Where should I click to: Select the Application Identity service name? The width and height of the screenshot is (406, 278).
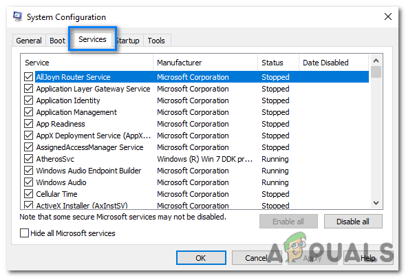(x=68, y=100)
